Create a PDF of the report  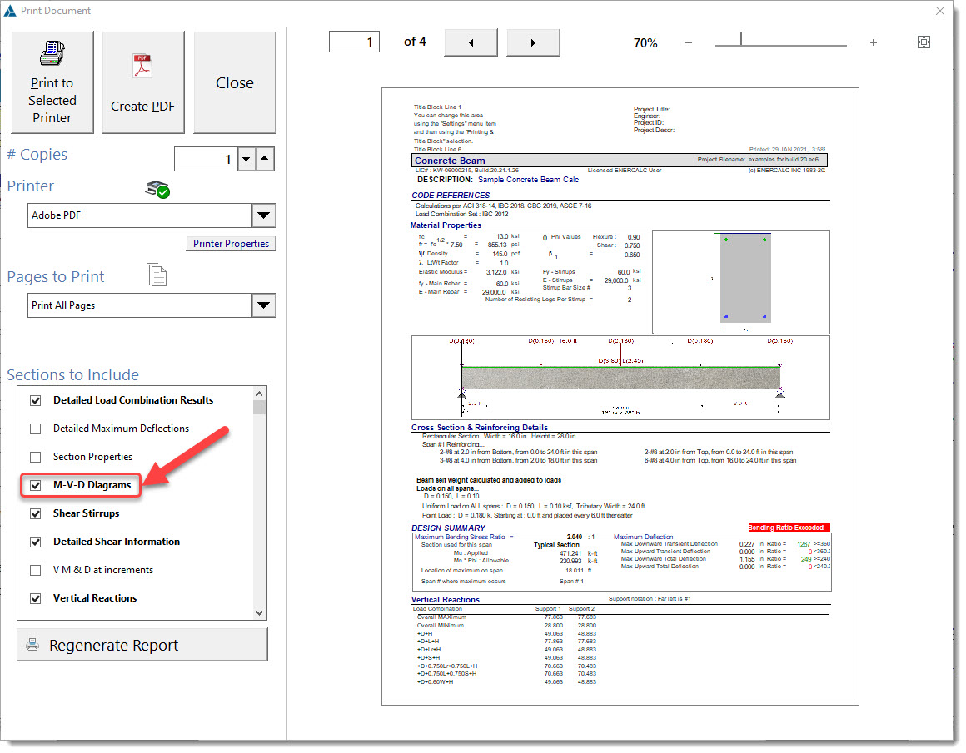tap(142, 82)
